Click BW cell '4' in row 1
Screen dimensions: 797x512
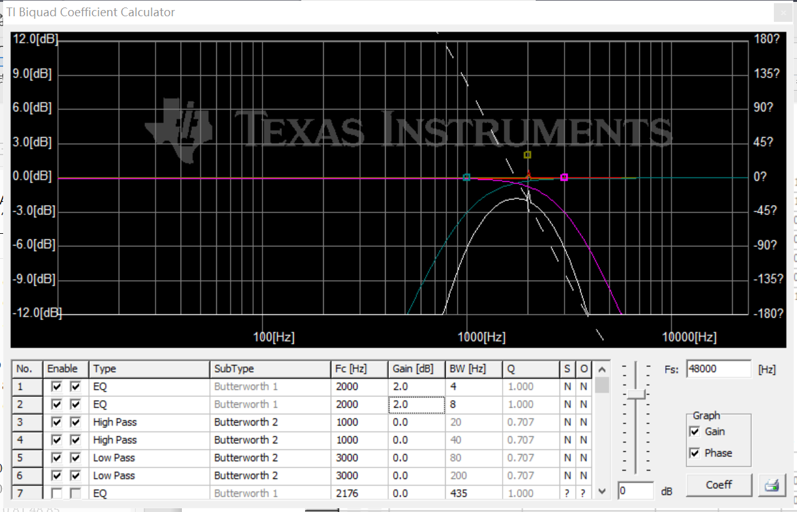pyautogui.click(x=474, y=387)
